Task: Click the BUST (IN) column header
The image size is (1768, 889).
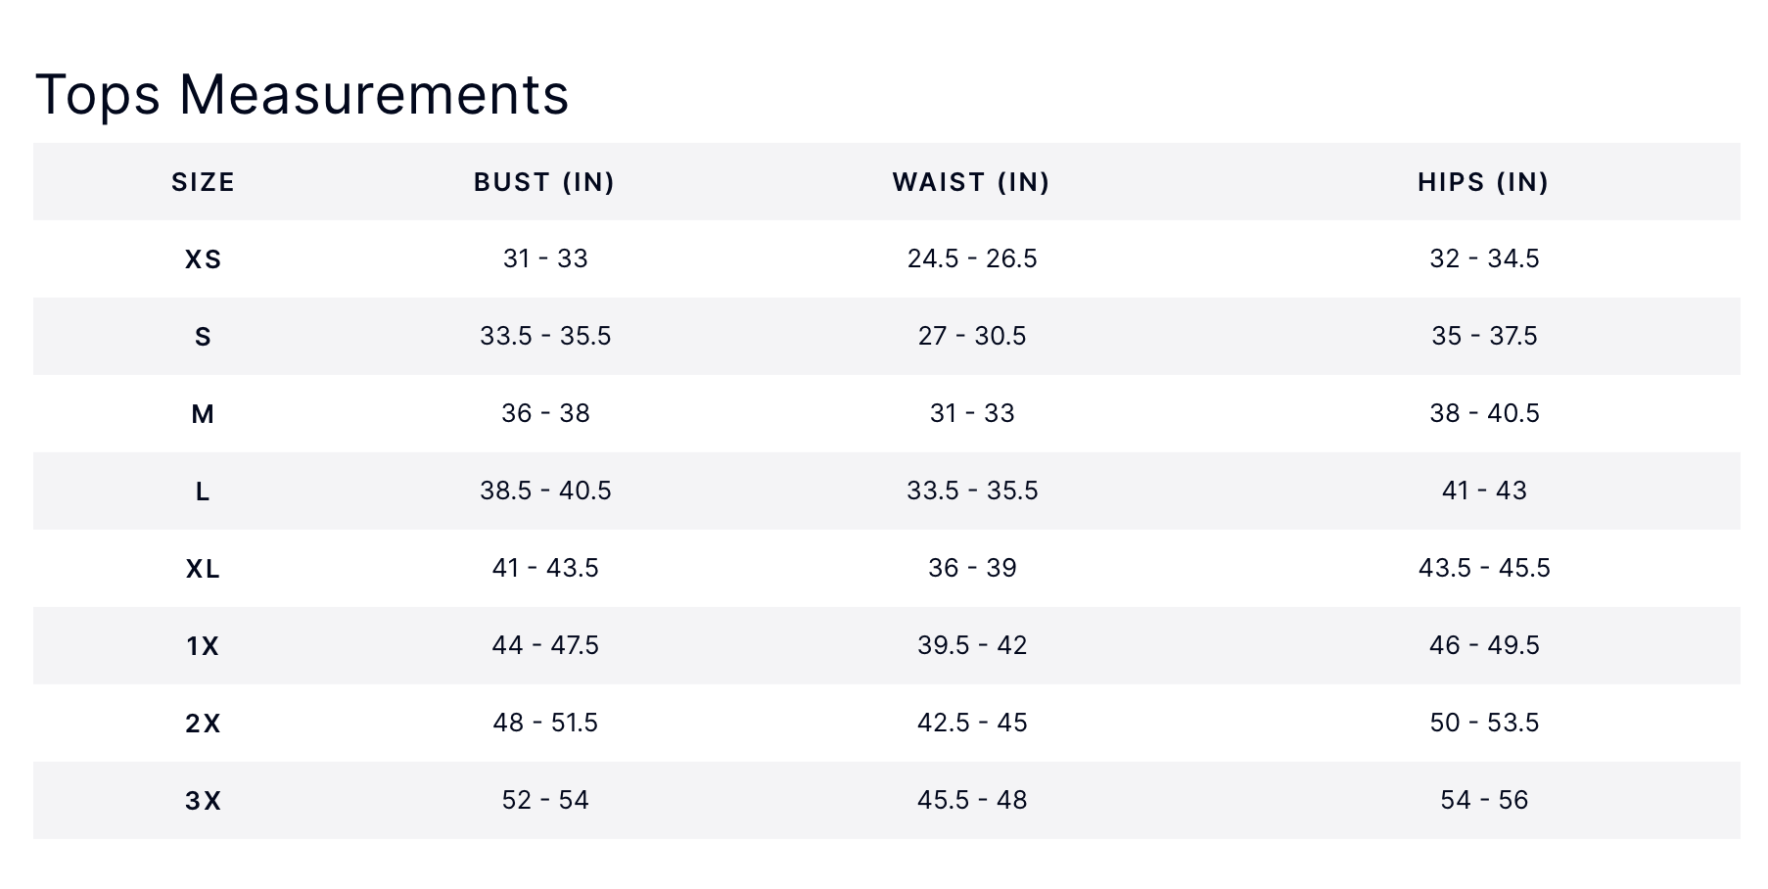Action: pos(544,182)
